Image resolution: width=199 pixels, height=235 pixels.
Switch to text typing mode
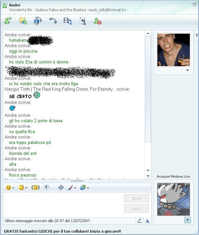tap(147, 221)
